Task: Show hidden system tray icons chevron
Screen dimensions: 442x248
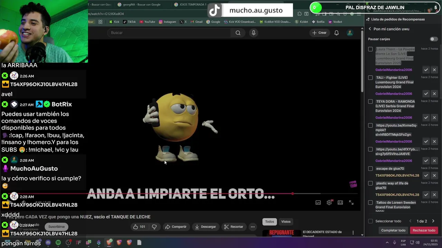Action: pos(387,242)
